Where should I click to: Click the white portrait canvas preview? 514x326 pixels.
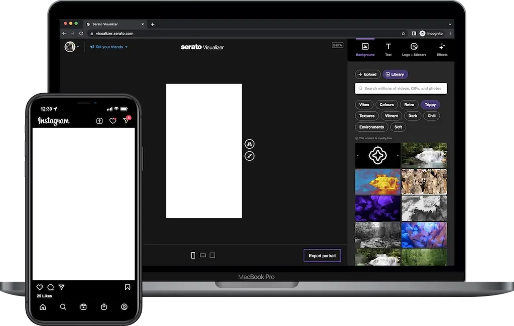204,151
